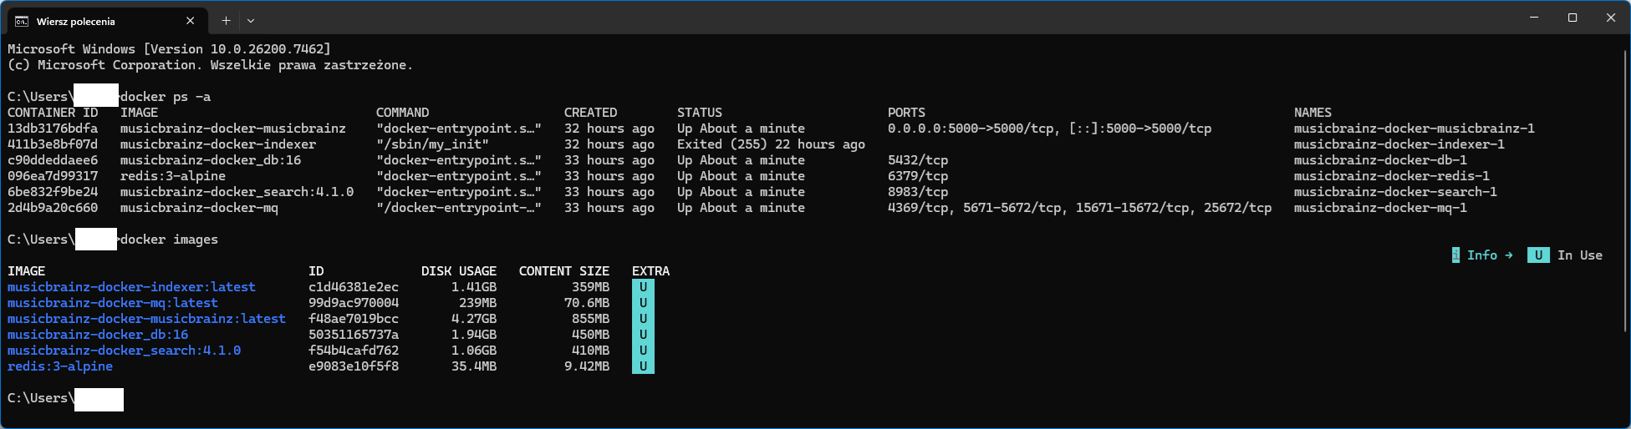Image resolution: width=1631 pixels, height=429 pixels.
Task: Click the U badge beside In Use legend
Action: point(1538,255)
